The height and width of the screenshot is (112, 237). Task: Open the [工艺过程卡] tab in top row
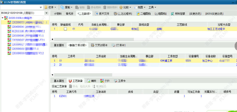(x=123, y=14)
